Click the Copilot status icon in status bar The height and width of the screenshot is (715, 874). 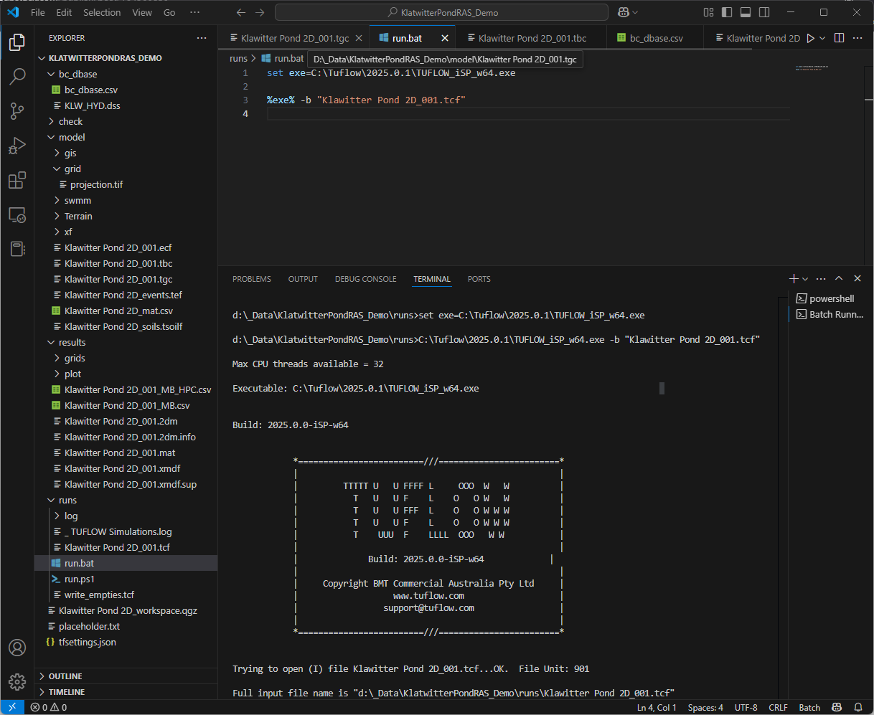pyautogui.click(x=837, y=707)
